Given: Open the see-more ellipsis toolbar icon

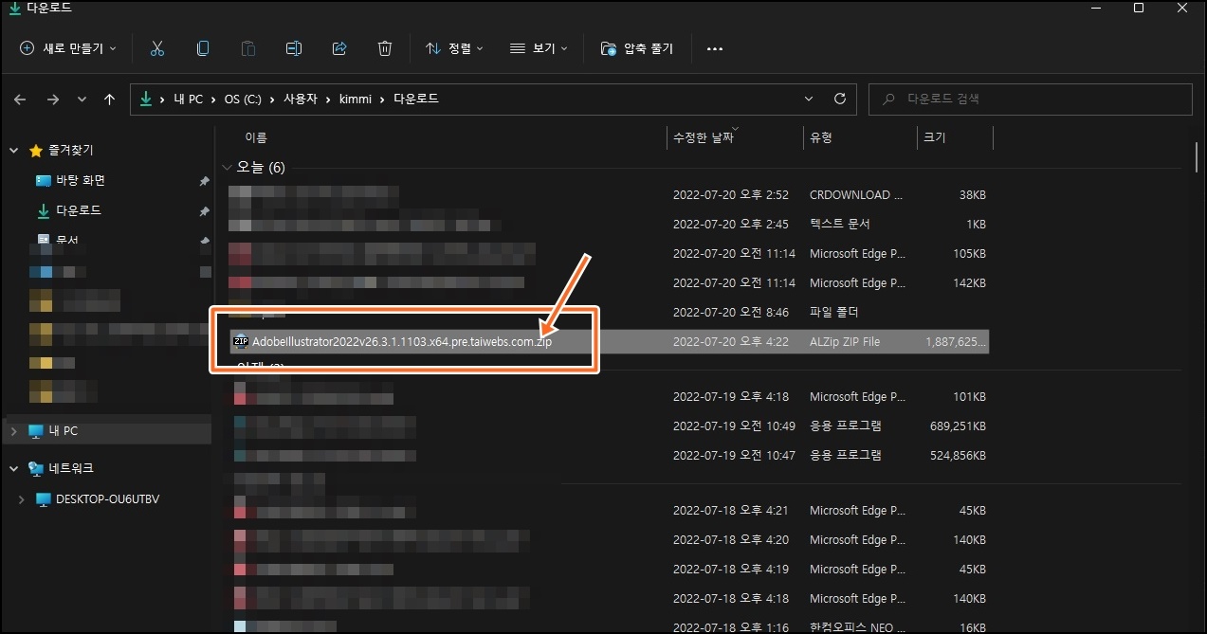Looking at the screenshot, I should tap(714, 48).
